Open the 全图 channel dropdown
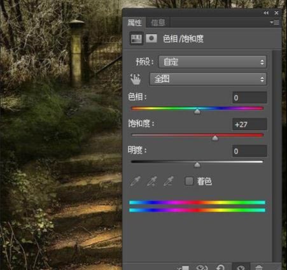The image size is (287, 270). pos(208,79)
